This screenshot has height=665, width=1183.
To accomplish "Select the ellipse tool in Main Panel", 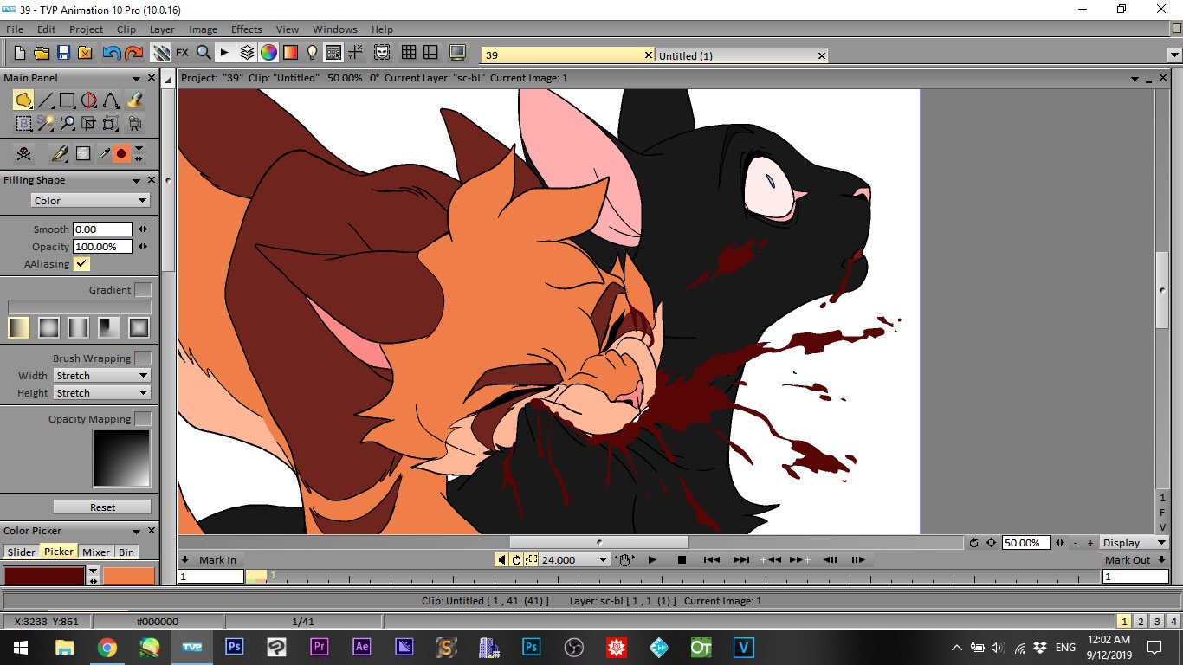I will click(x=89, y=100).
